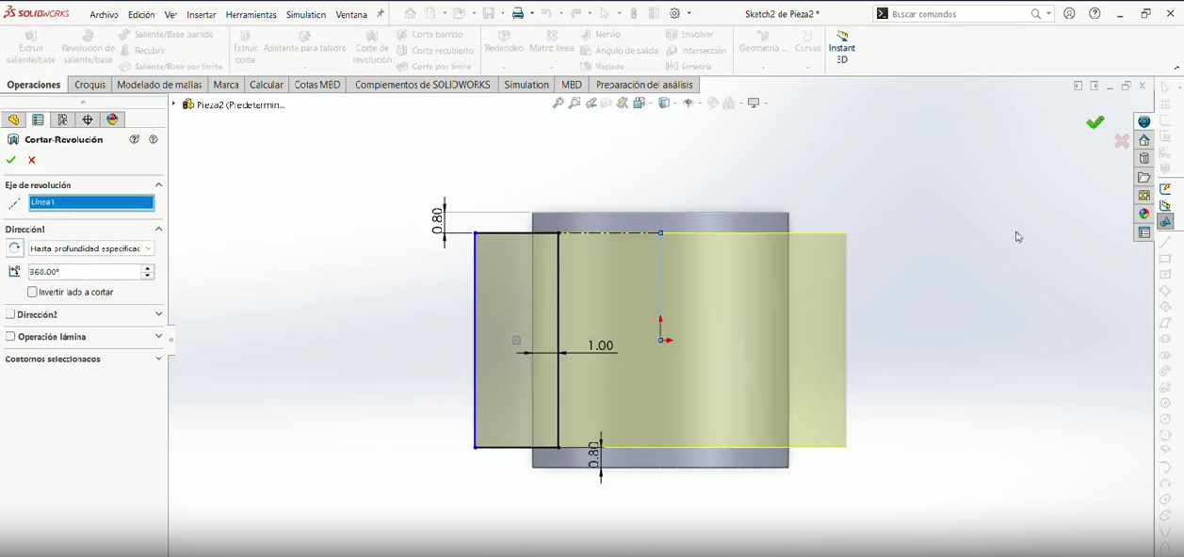Confirm sketch with green check in corner
Screen dimensions: 1184x557
1095,122
